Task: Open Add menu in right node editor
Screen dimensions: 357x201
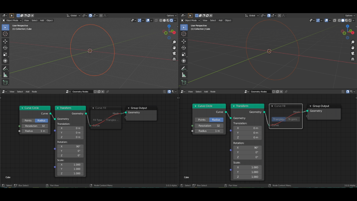Action: (x=206, y=92)
